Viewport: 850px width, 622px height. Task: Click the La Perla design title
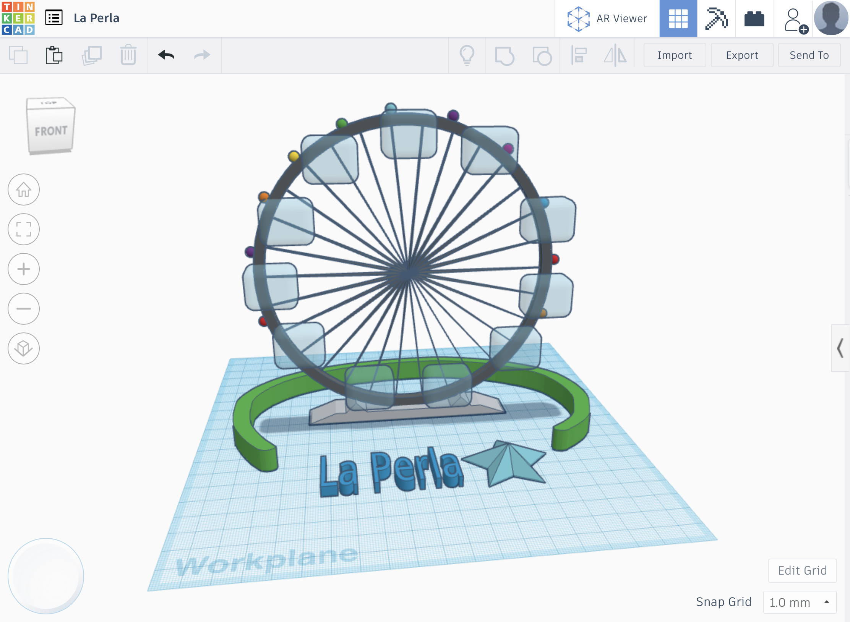[x=97, y=18]
